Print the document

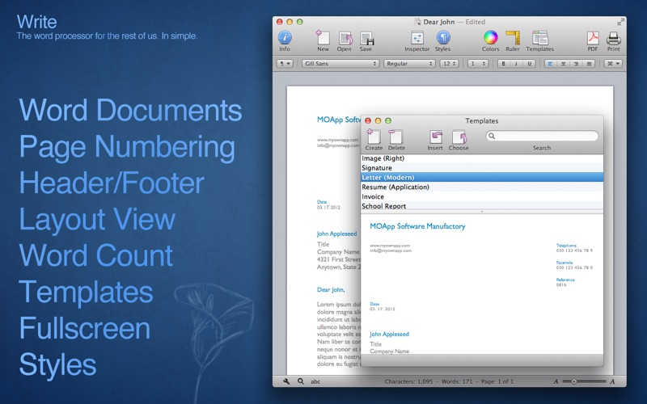[614, 39]
